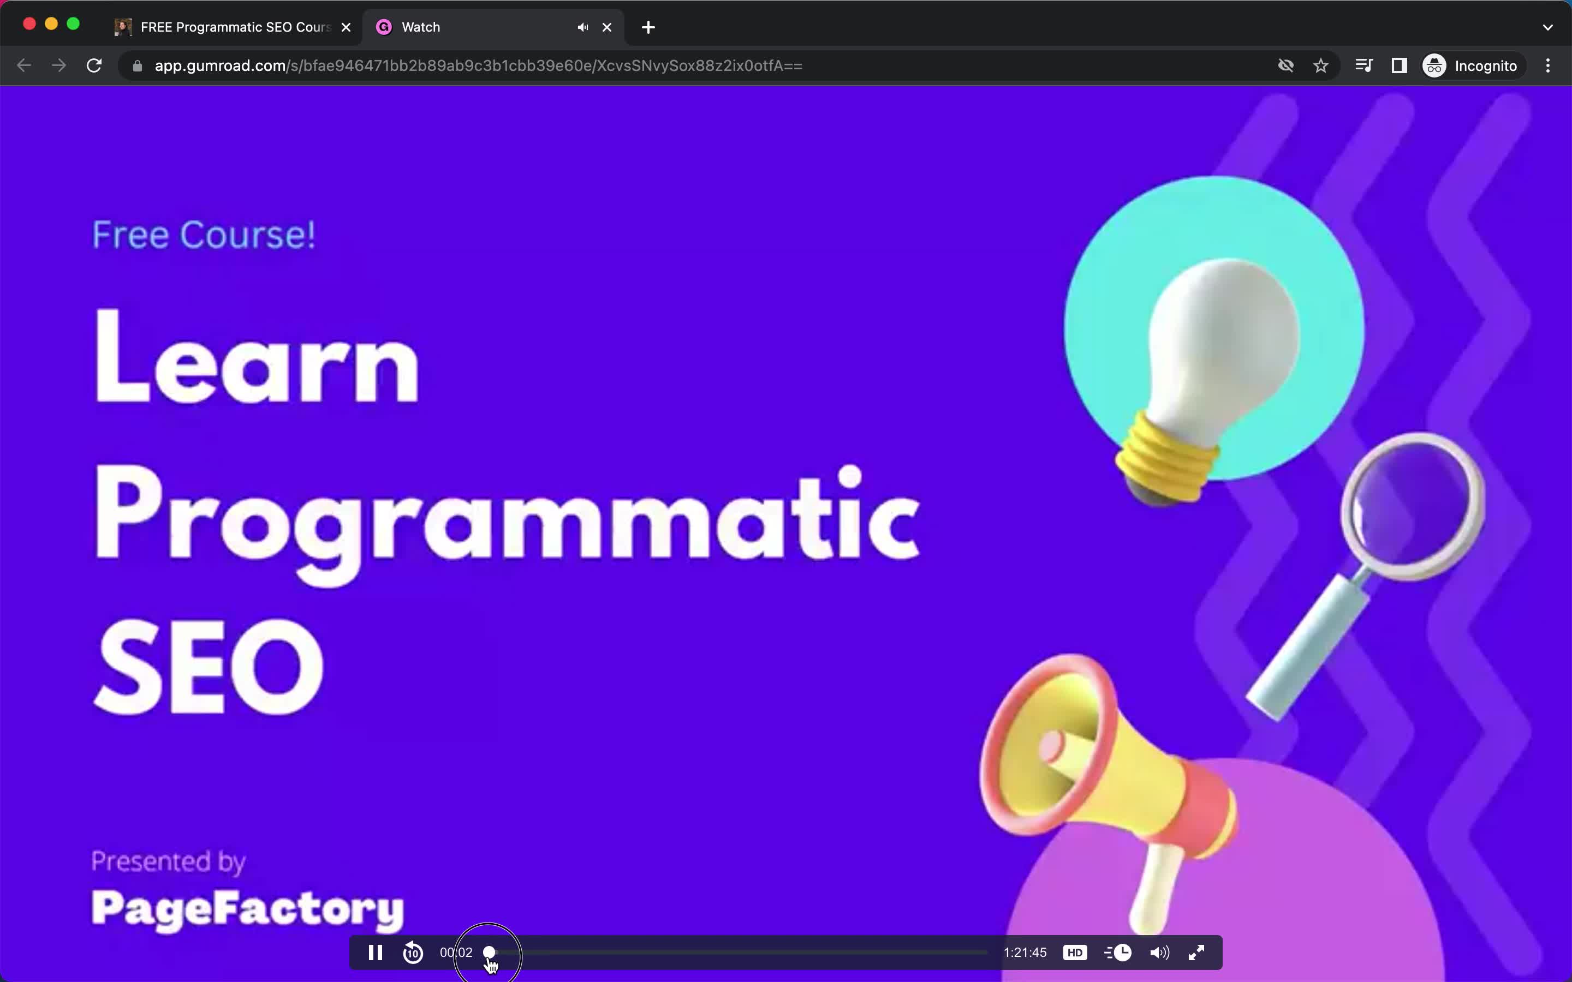Switch to FREE Programmatic SEO Course tab

(233, 27)
